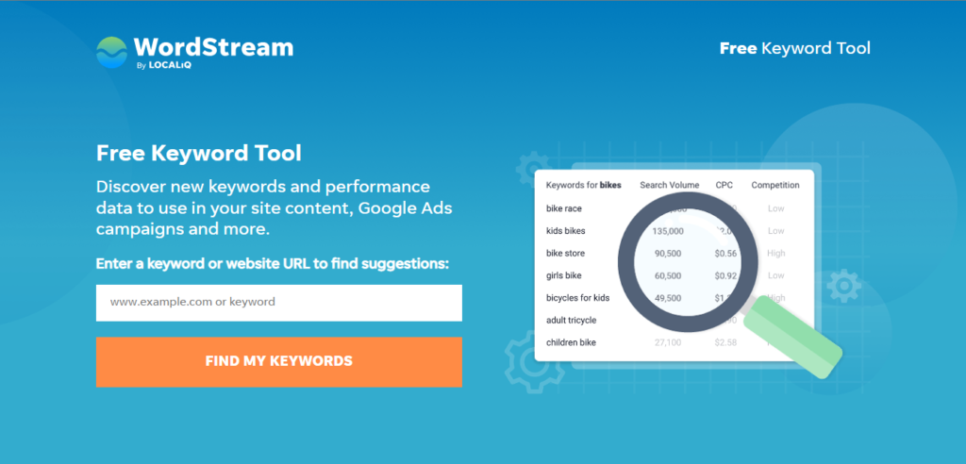The image size is (966, 464).
Task: Select the 'children bike' keyword row
Action: click(674, 342)
